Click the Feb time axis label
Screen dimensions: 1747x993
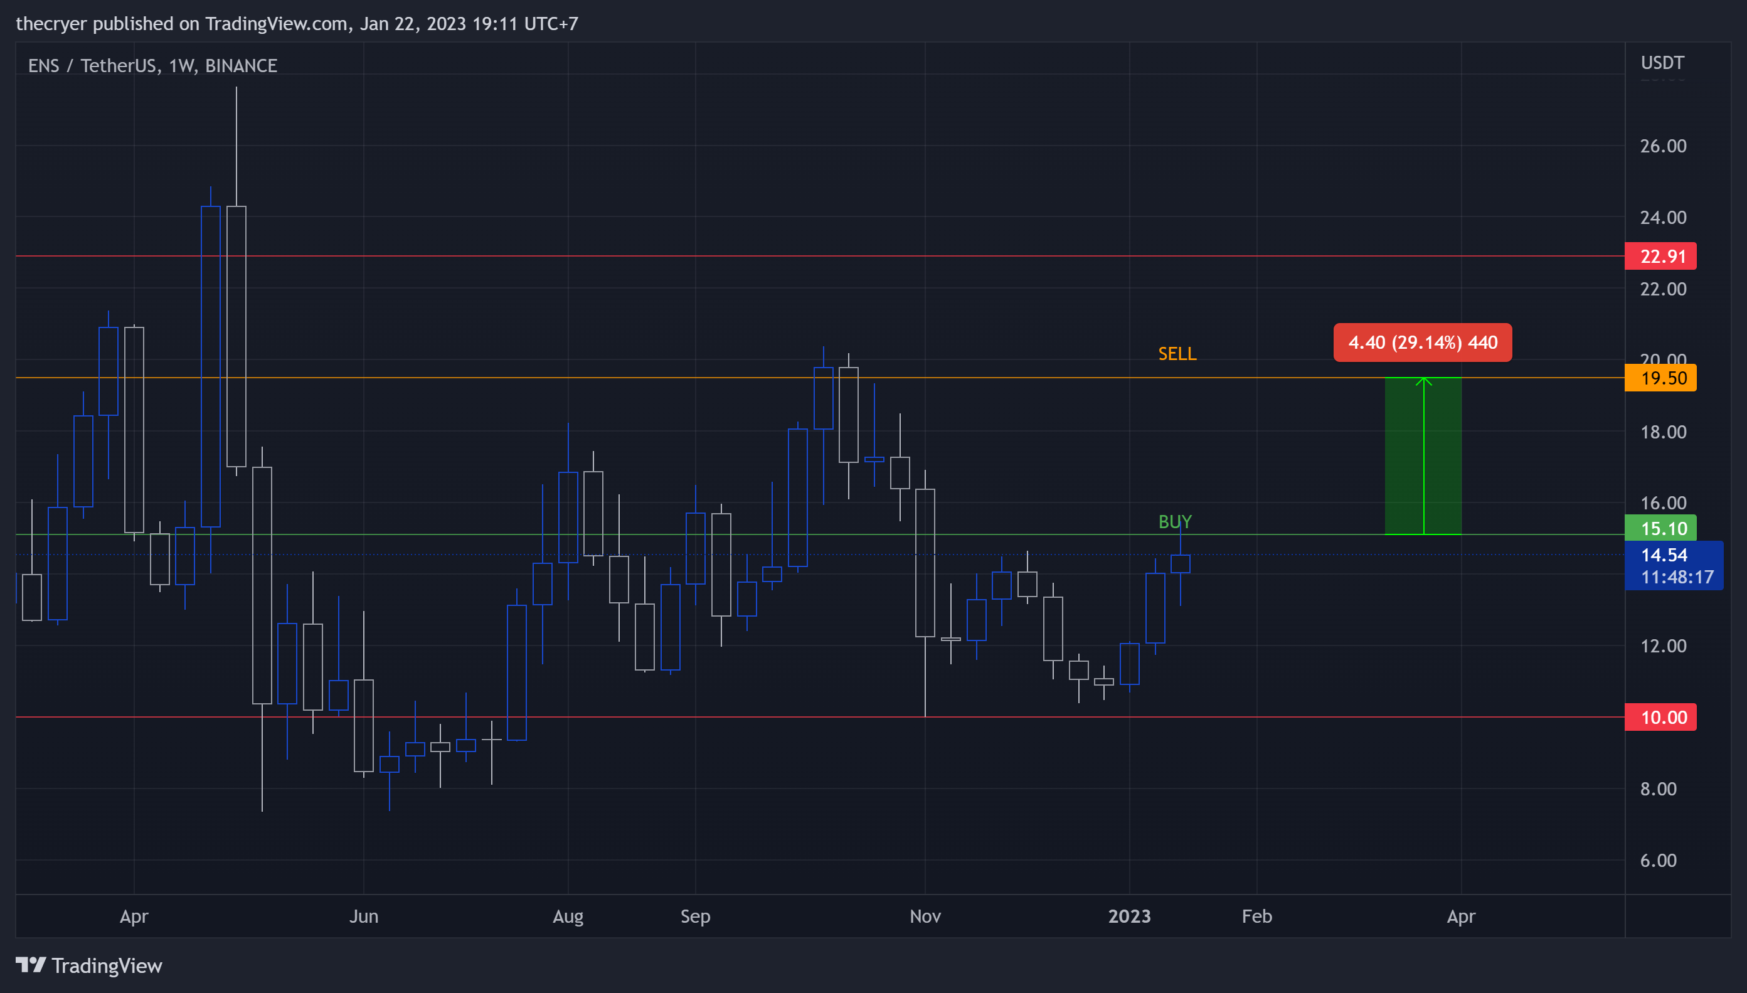(1256, 916)
